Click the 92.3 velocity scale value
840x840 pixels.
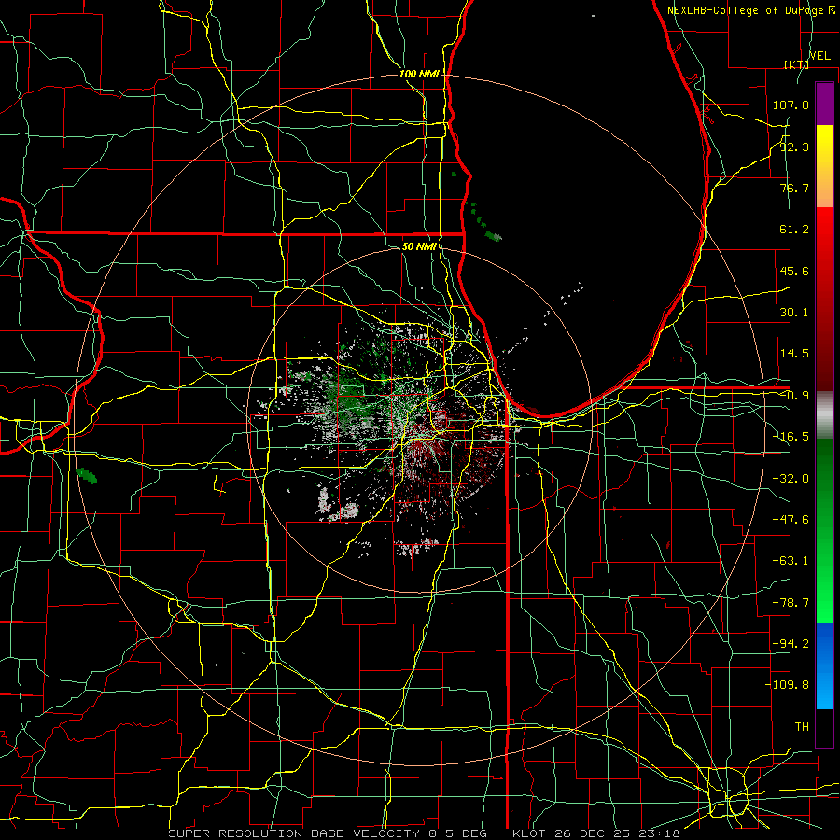click(794, 147)
